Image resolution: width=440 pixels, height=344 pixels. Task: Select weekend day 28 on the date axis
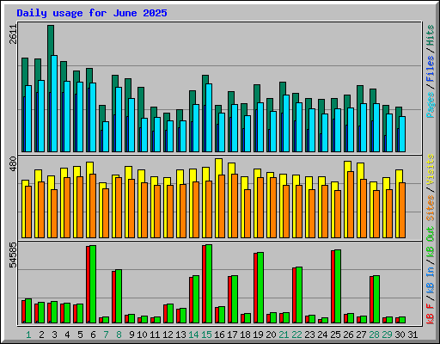click(x=374, y=335)
